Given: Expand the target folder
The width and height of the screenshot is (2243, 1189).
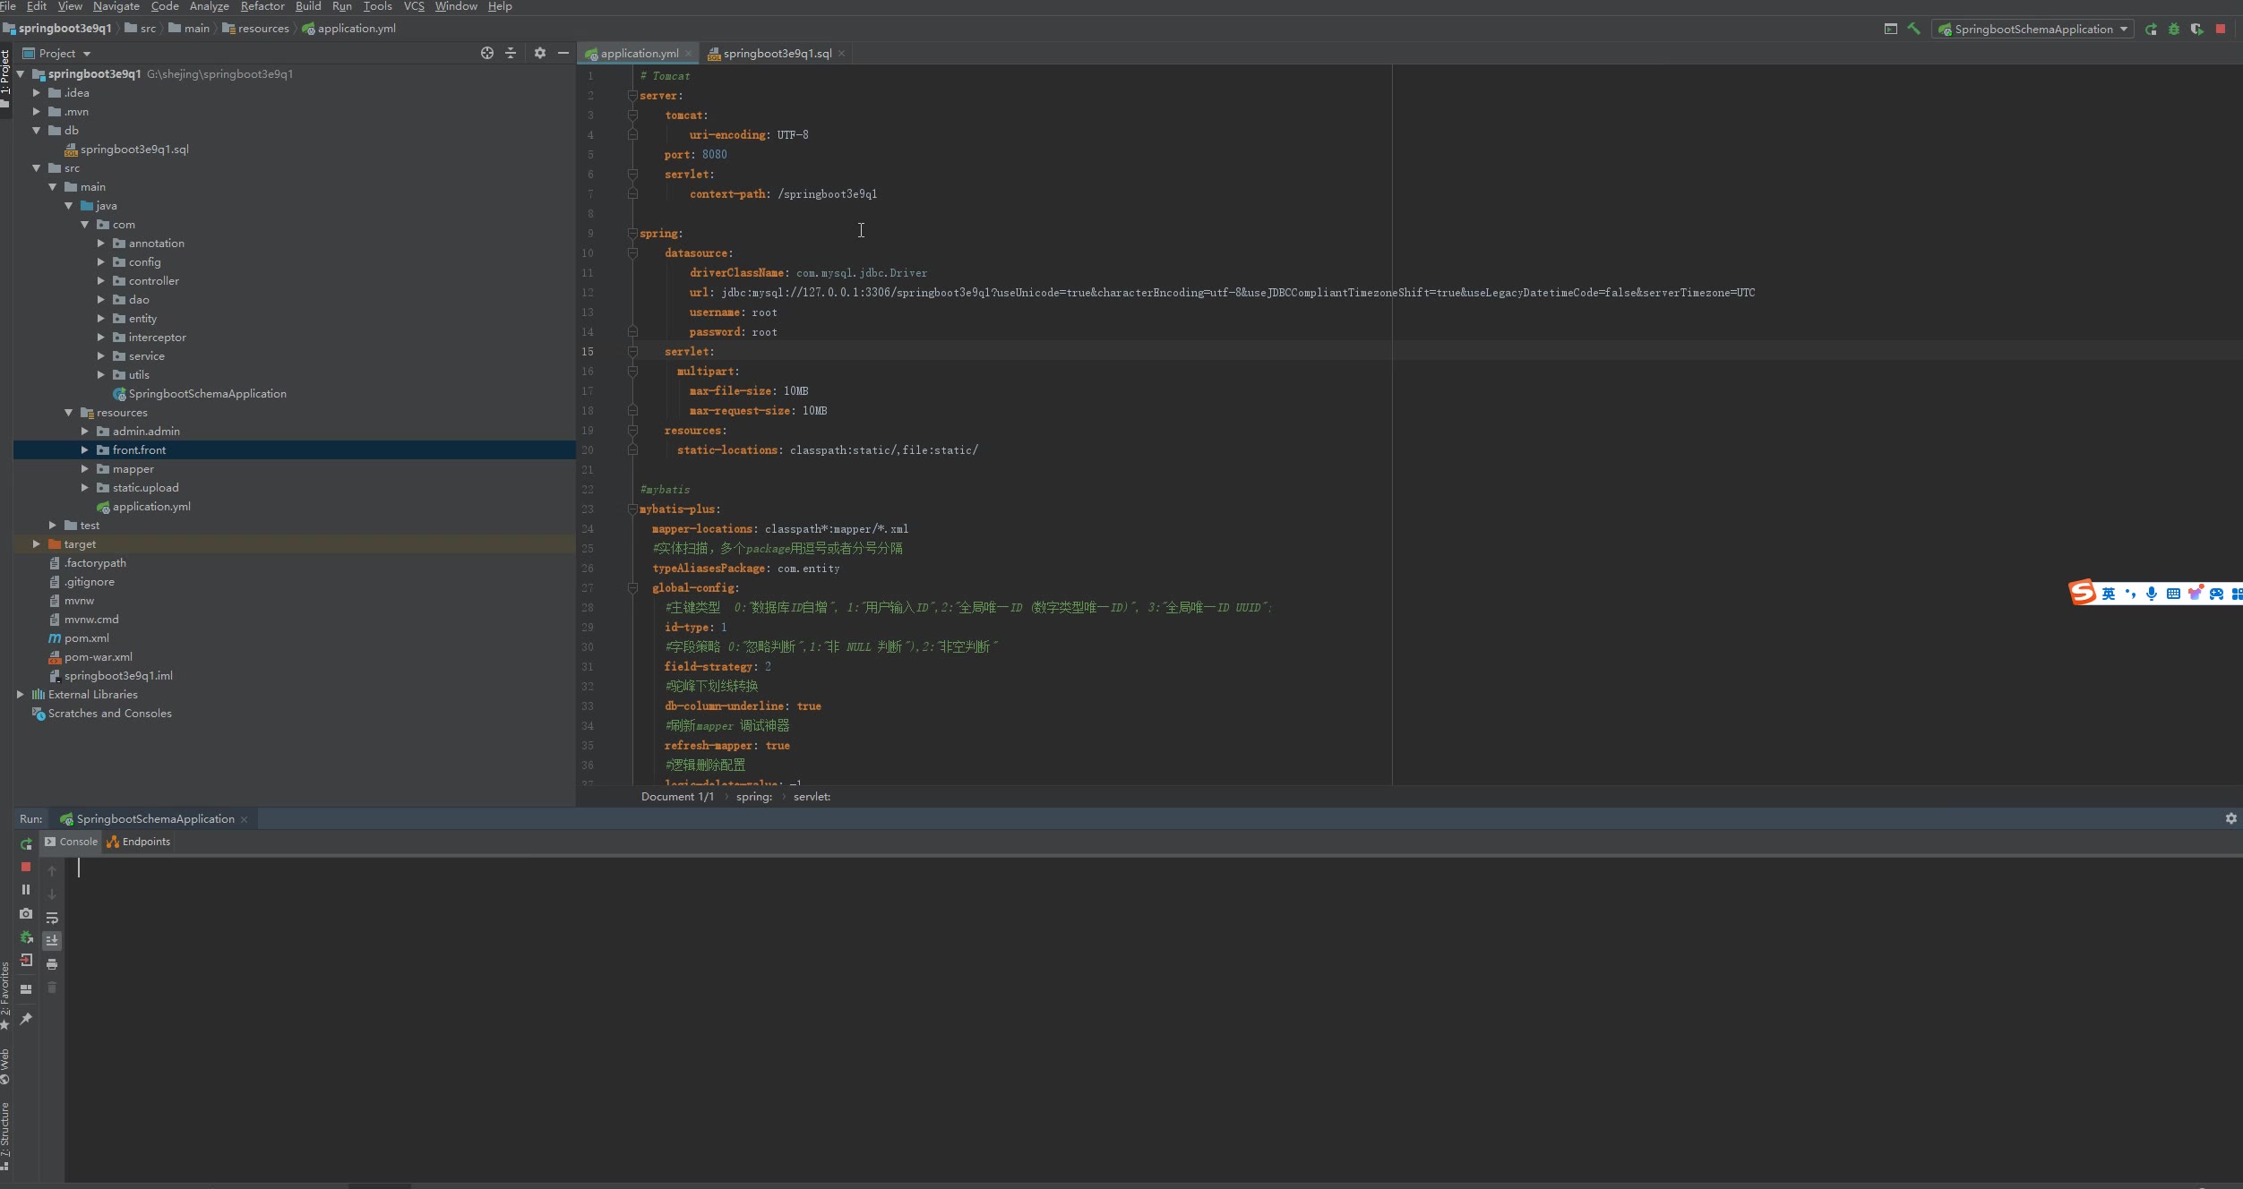Looking at the screenshot, I should pyautogui.click(x=37, y=543).
